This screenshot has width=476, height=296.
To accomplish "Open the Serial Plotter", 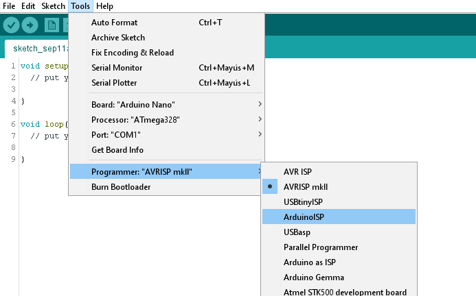I will [x=114, y=83].
